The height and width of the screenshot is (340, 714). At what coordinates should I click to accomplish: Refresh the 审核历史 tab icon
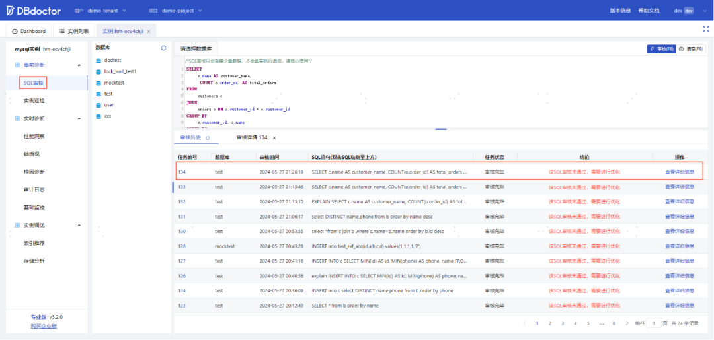pos(208,138)
